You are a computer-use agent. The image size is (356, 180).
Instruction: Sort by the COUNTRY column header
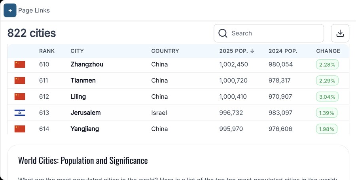[165, 51]
